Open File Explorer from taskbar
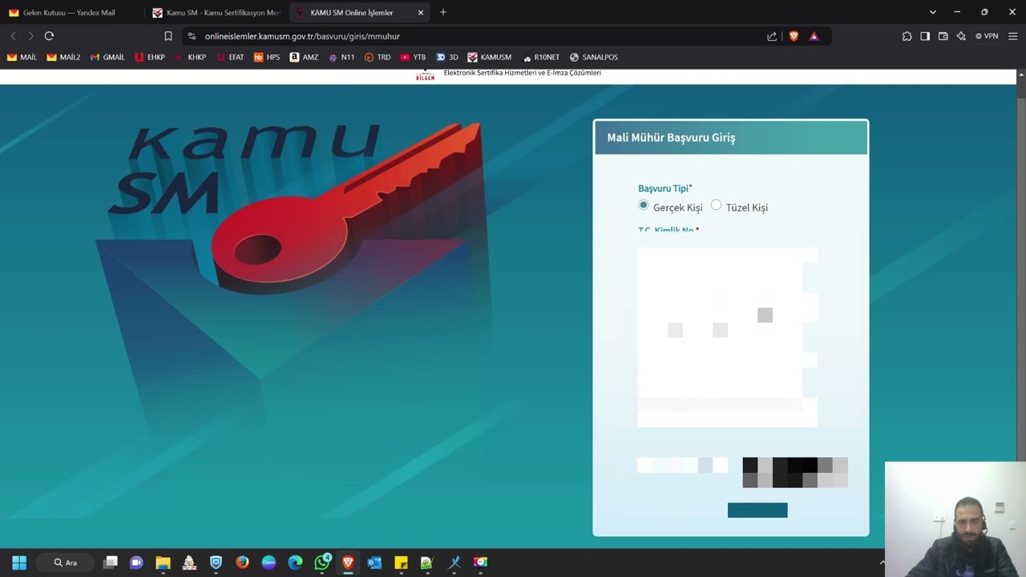The height and width of the screenshot is (577, 1026). (163, 563)
